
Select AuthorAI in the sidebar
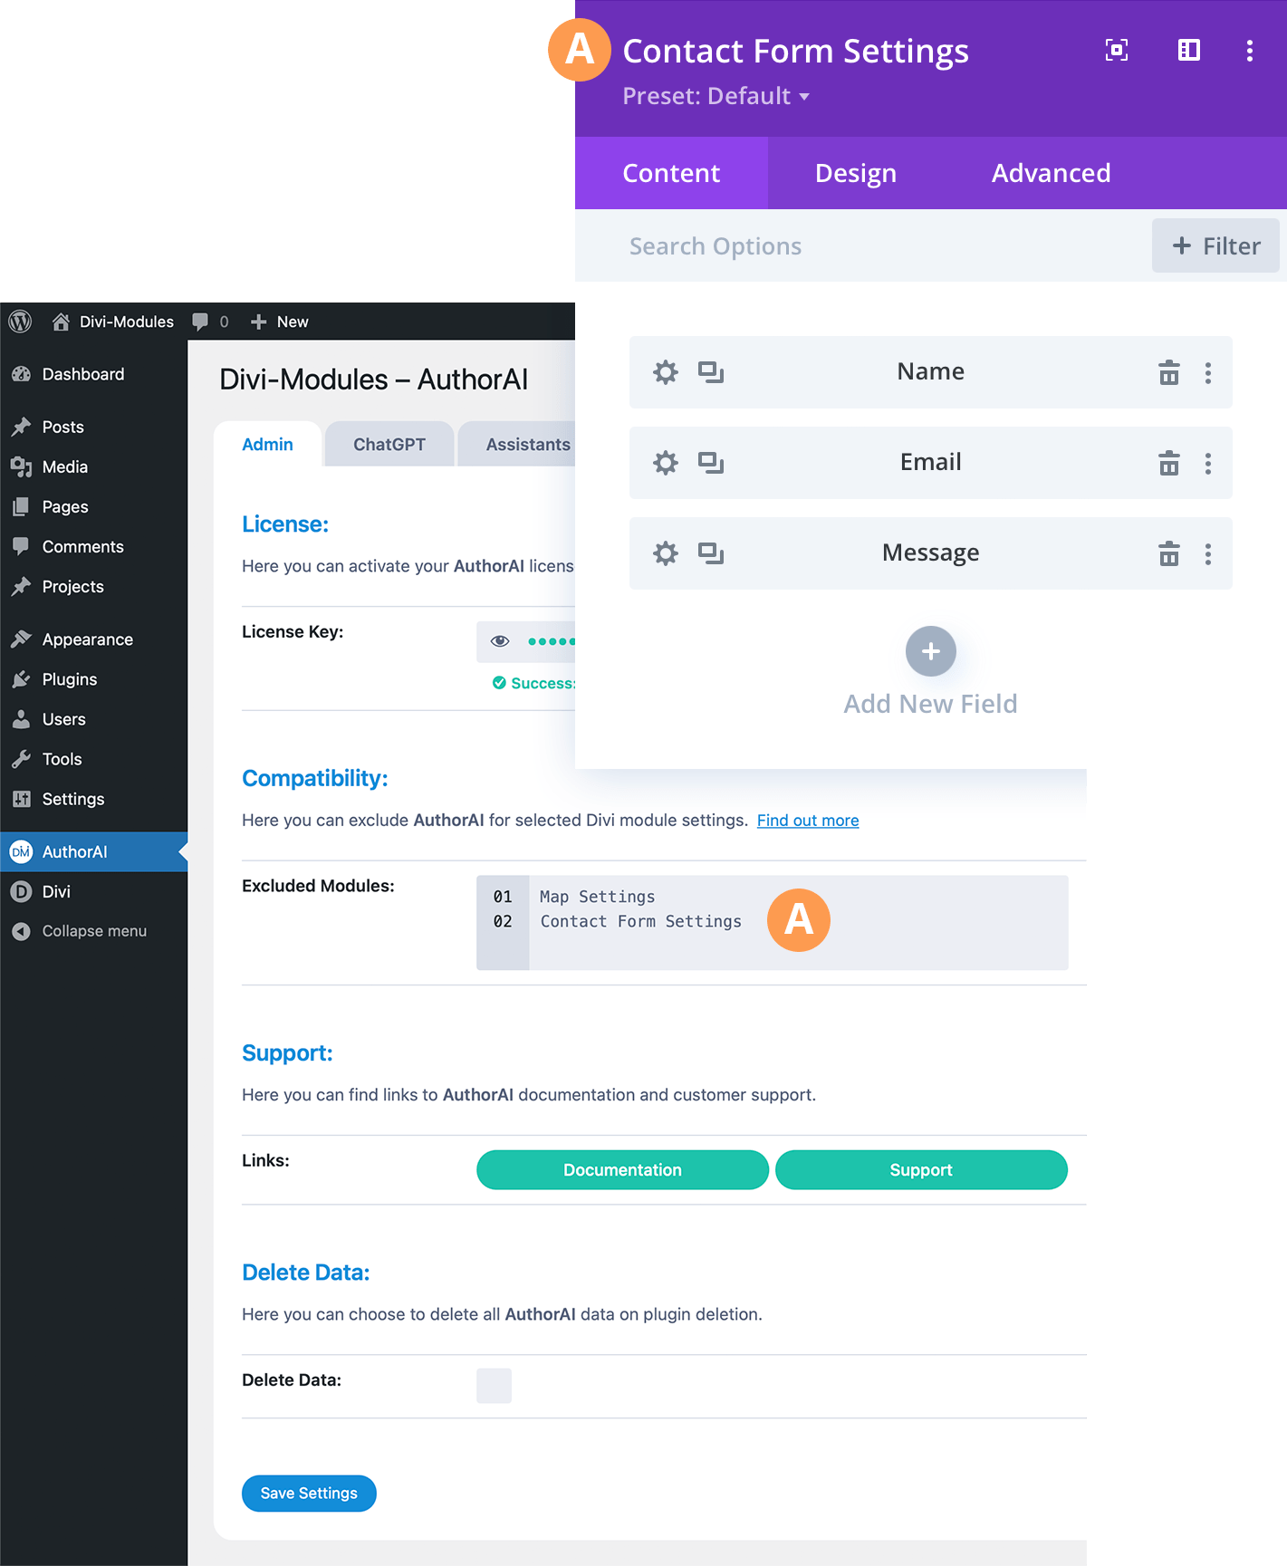point(93,851)
